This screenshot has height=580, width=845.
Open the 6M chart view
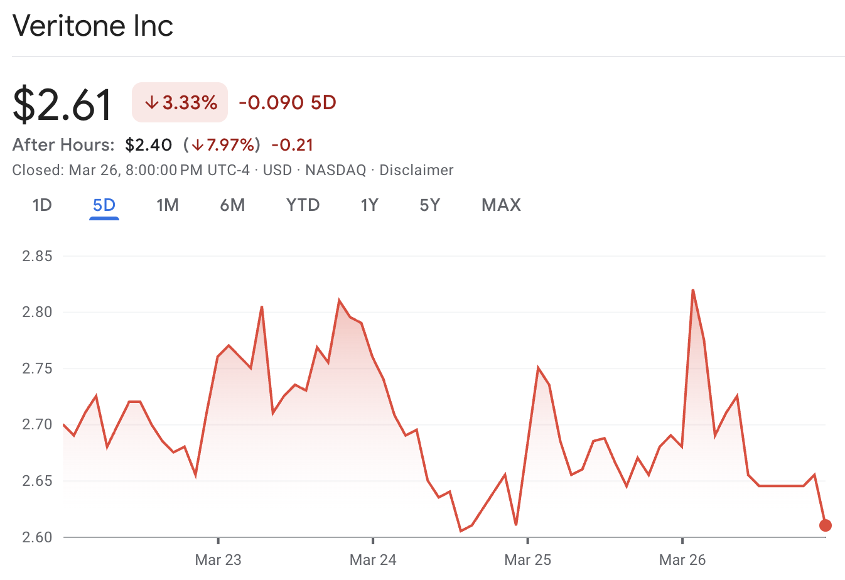[x=232, y=205]
